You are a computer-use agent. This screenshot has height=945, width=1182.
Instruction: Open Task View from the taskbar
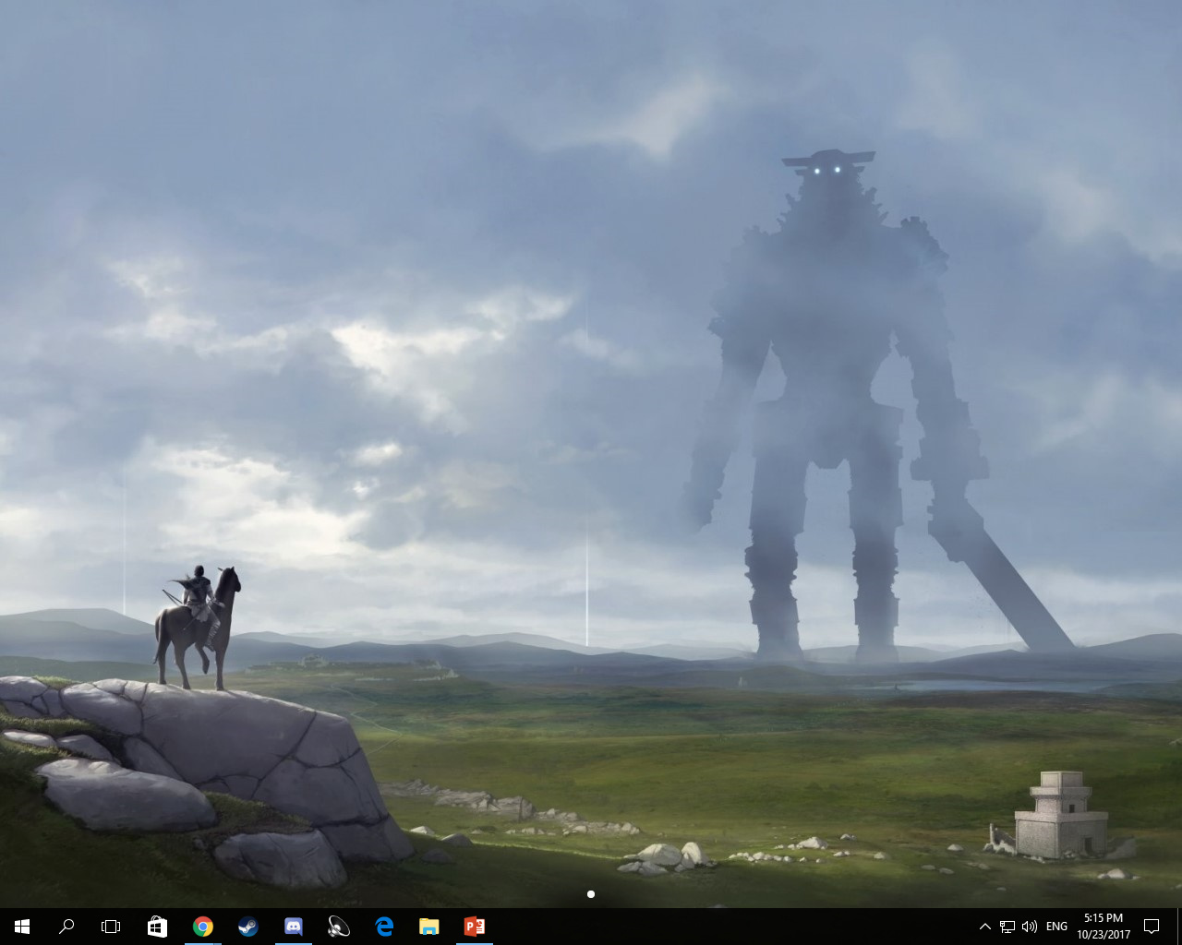(x=111, y=927)
